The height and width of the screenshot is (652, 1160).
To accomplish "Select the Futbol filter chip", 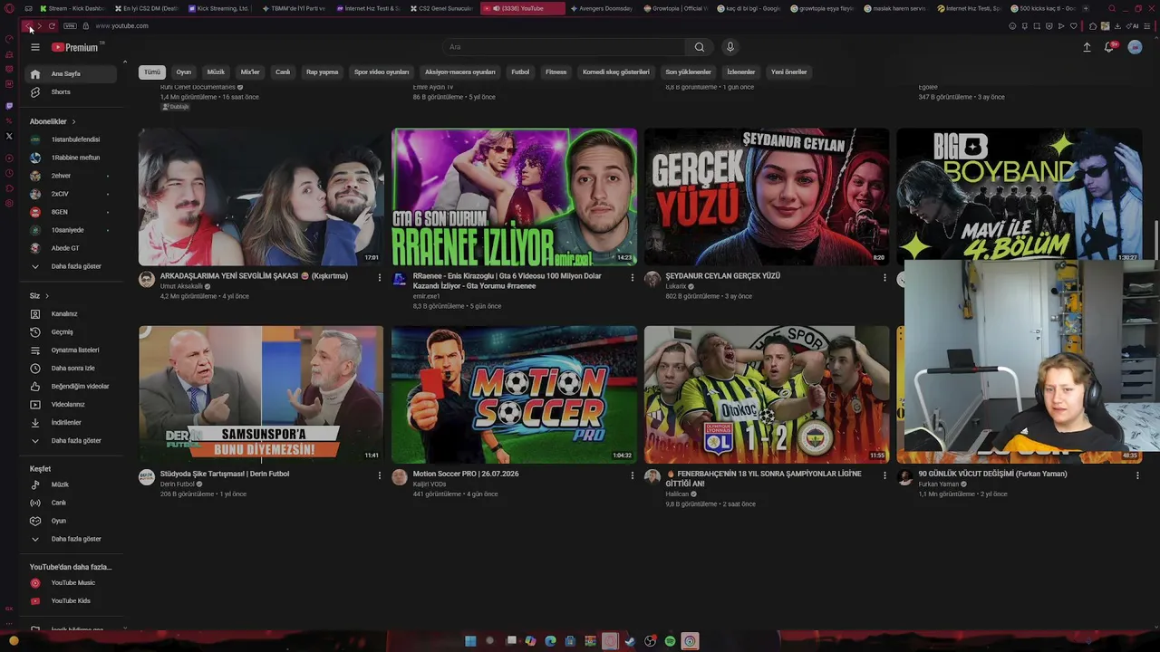I will 520,72.
